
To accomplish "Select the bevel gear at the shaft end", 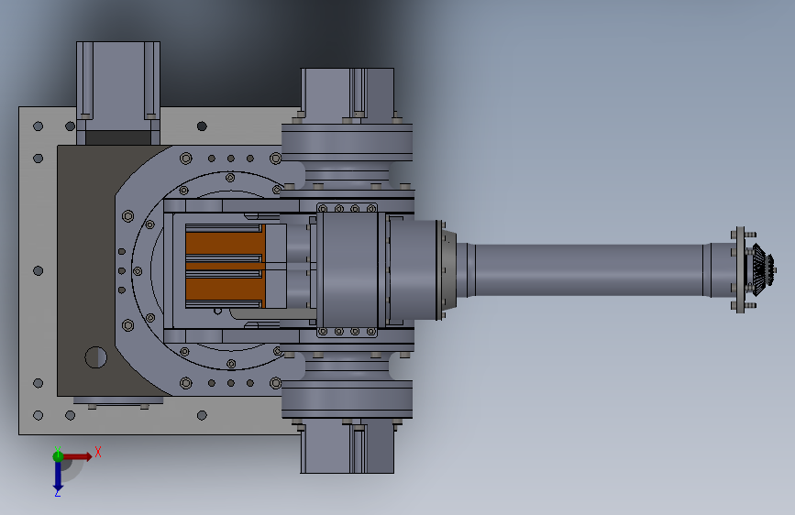I will 761,269.
